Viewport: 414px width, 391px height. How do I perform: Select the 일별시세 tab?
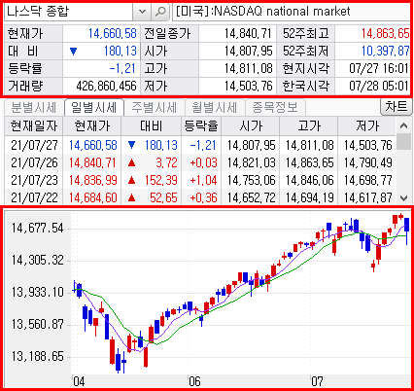(x=94, y=107)
